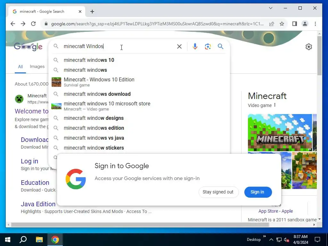Reload the current page

click(x=33, y=24)
